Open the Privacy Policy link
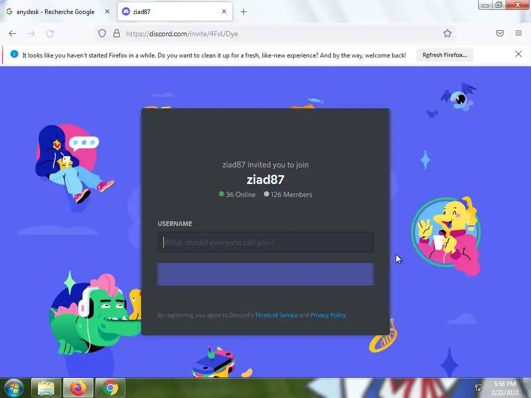The width and height of the screenshot is (531, 398). point(328,315)
